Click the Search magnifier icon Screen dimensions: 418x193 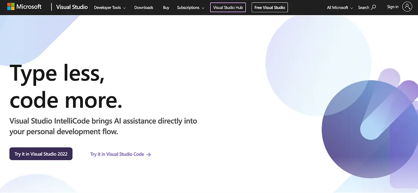[374, 8]
